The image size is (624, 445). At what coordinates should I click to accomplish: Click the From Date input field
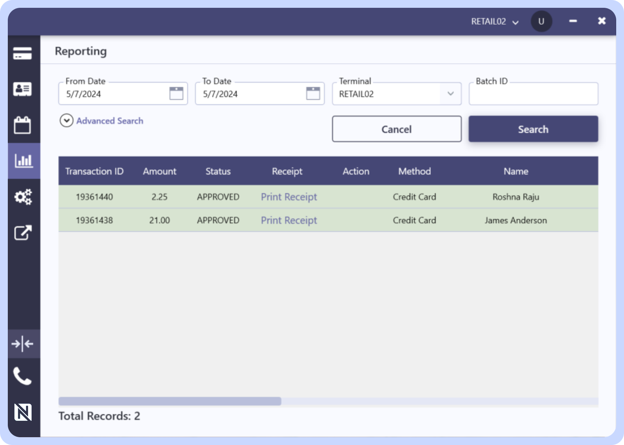coord(123,94)
